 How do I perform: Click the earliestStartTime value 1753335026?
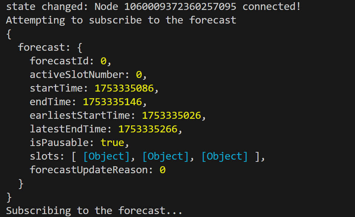(171, 115)
